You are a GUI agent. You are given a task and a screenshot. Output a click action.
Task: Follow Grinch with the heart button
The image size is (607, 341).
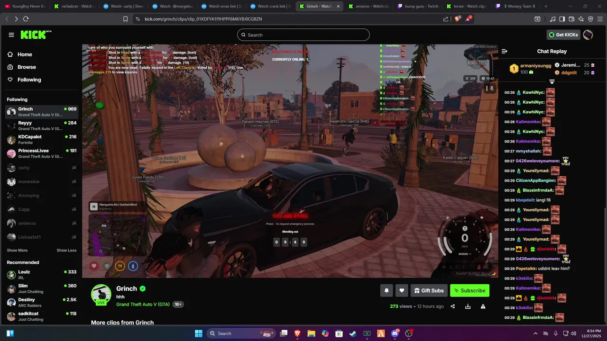402,290
